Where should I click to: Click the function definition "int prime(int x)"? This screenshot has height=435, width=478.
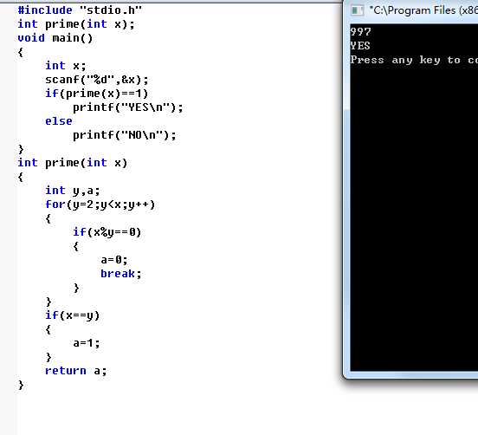(x=73, y=163)
